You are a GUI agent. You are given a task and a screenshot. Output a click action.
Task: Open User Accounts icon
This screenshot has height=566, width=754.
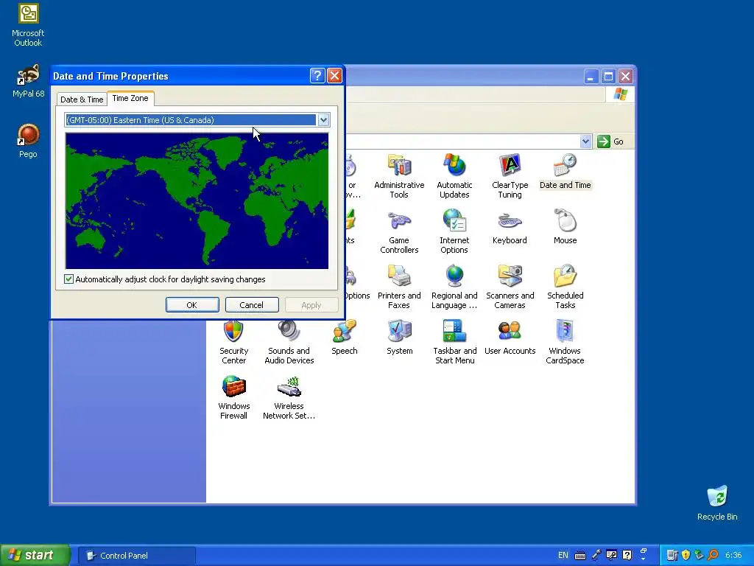(x=510, y=338)
